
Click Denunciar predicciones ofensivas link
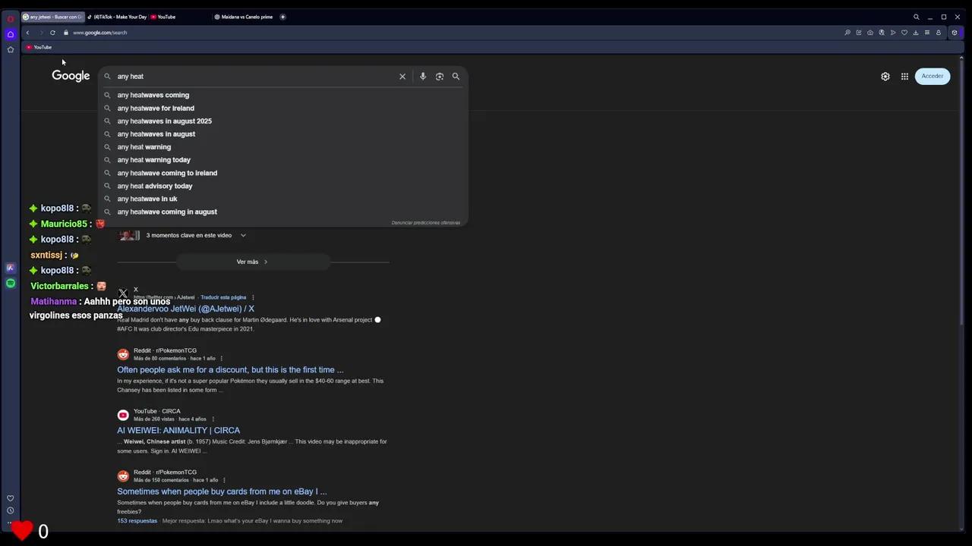coord(425,222)
